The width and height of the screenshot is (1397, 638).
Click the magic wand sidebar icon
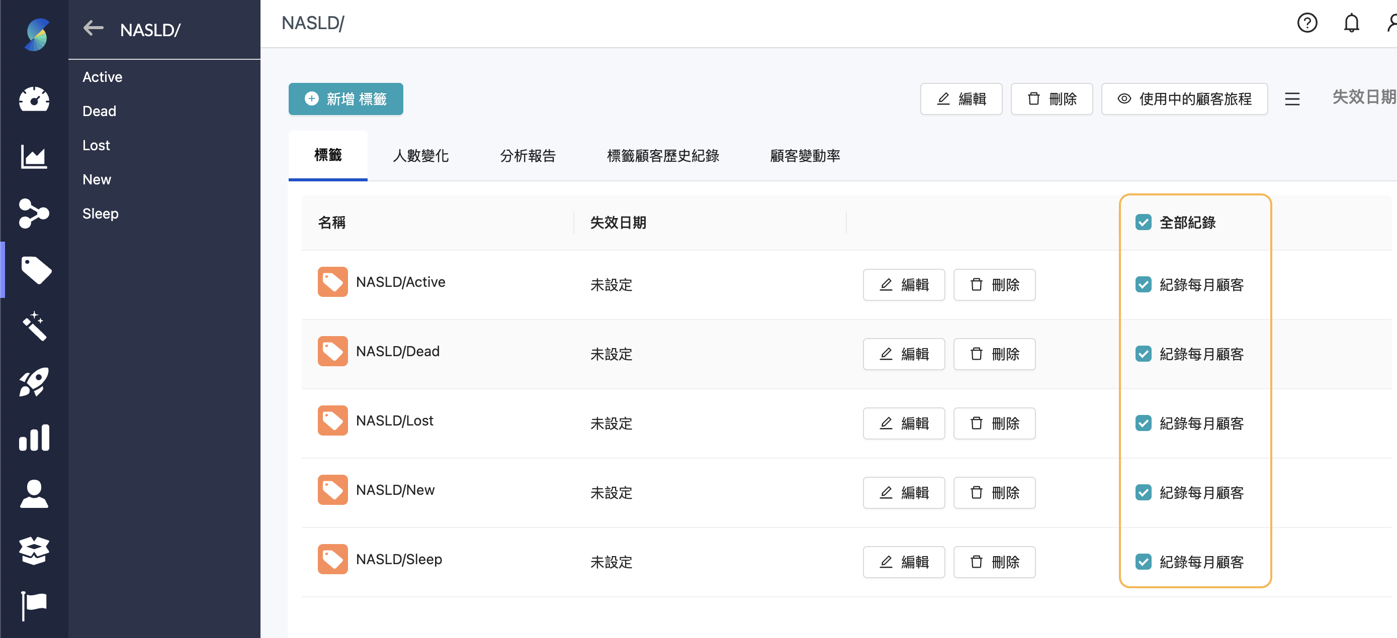pyautogui.click(x=34, y=326)
